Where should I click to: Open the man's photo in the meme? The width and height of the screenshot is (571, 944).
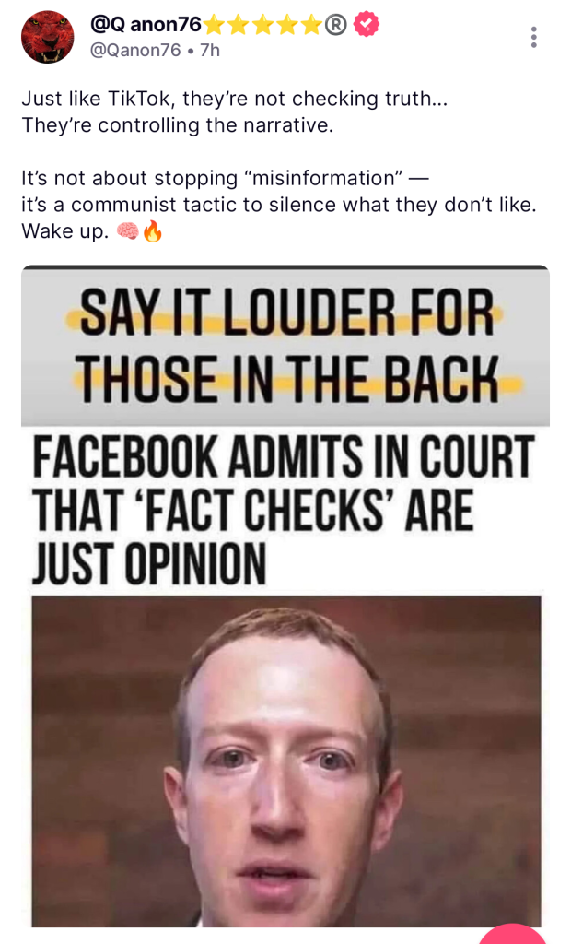[285, 761]
